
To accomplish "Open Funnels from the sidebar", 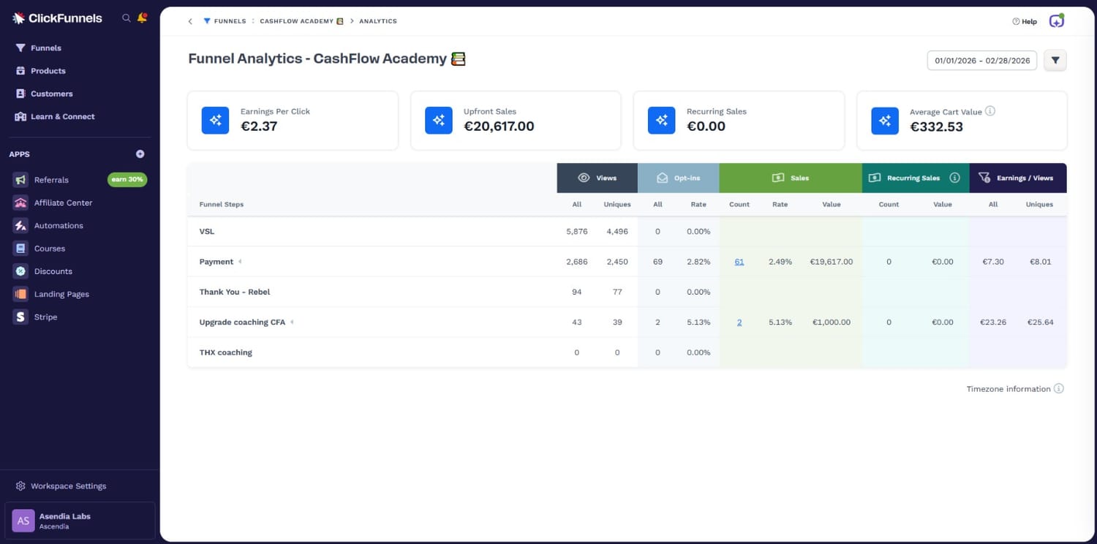I will [x=46, y=48].
